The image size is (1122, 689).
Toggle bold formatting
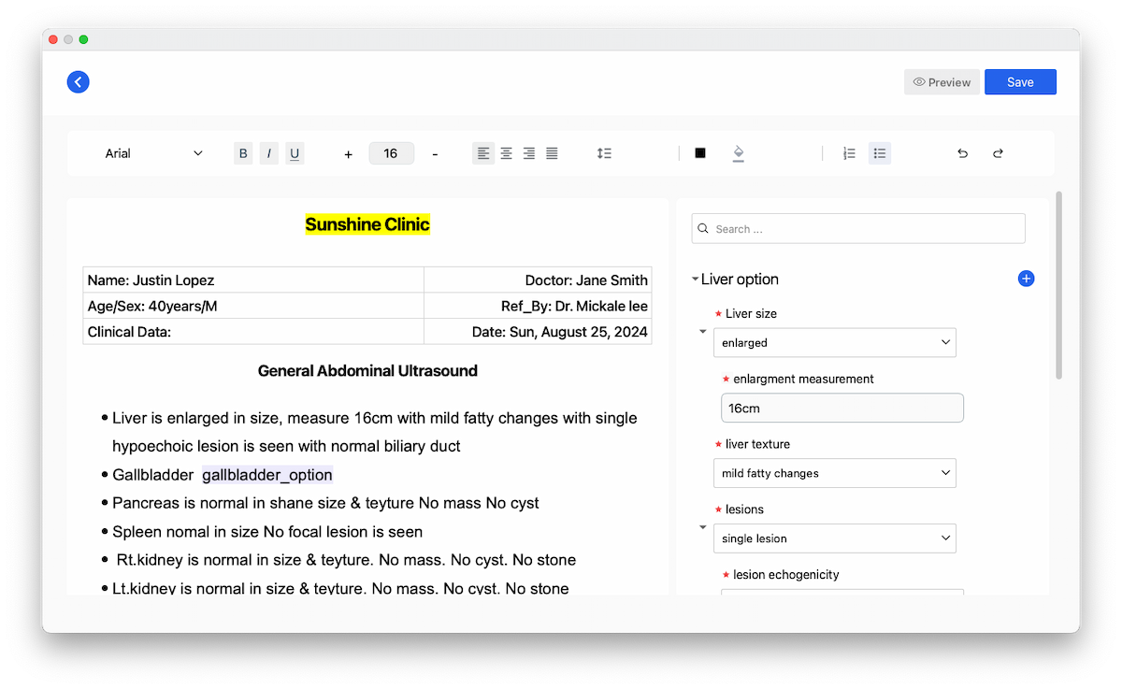(x=243, y=153)
